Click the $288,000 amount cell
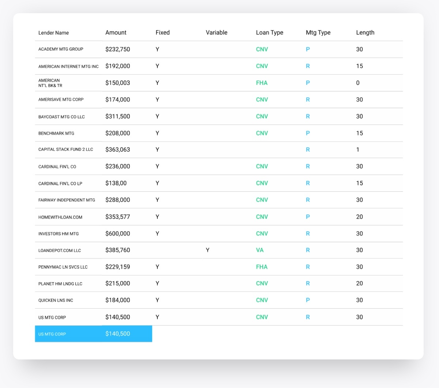439x388 pixels. tap(117, 200)
